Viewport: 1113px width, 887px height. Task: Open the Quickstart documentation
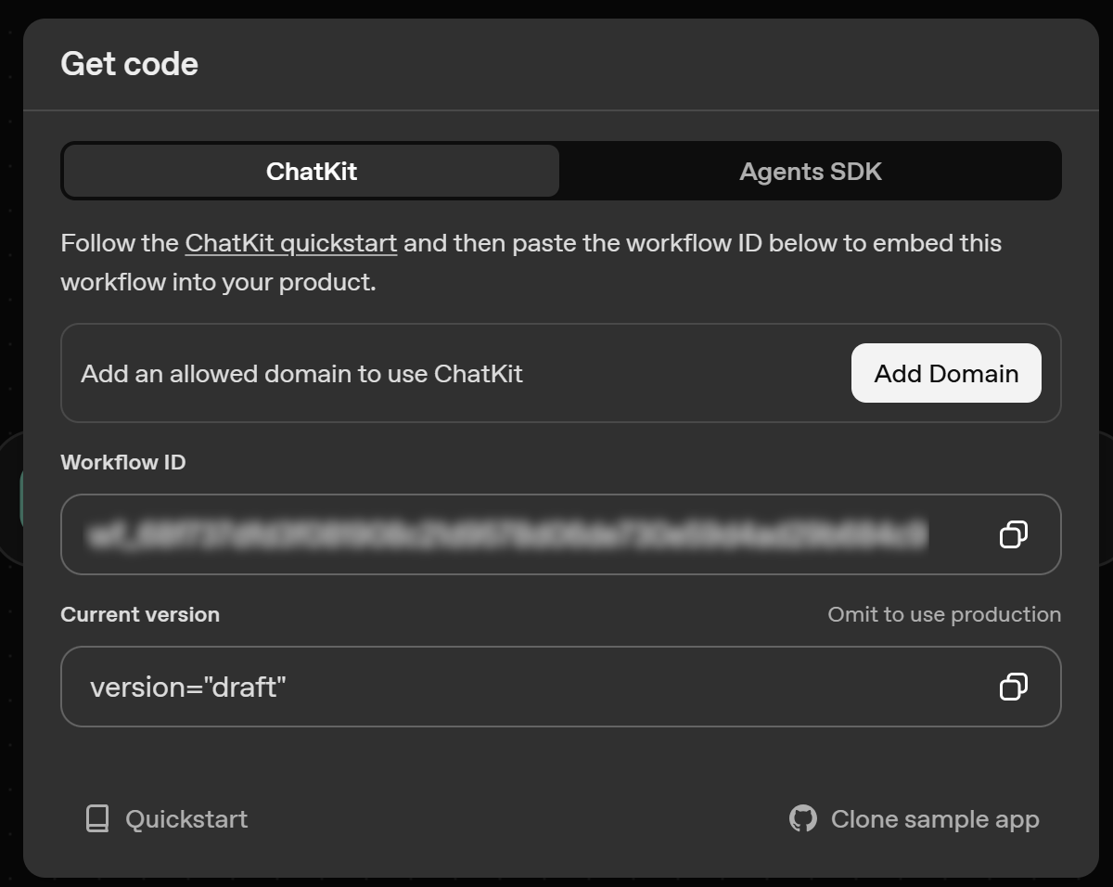[x=185, y=818]
